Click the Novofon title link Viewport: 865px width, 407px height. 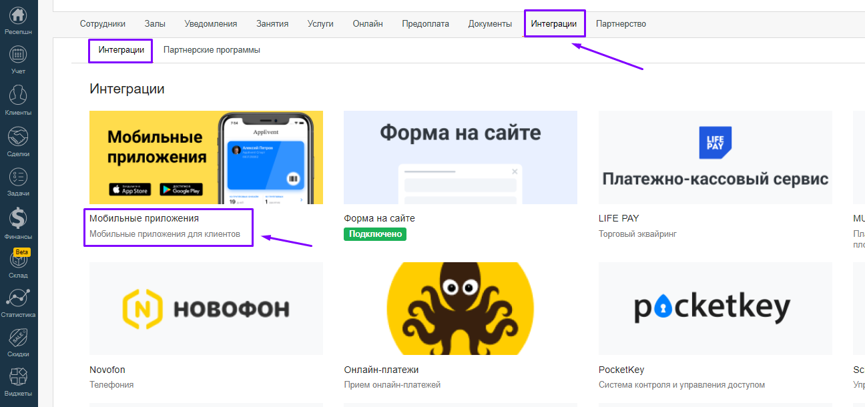(x=107, y=370)
